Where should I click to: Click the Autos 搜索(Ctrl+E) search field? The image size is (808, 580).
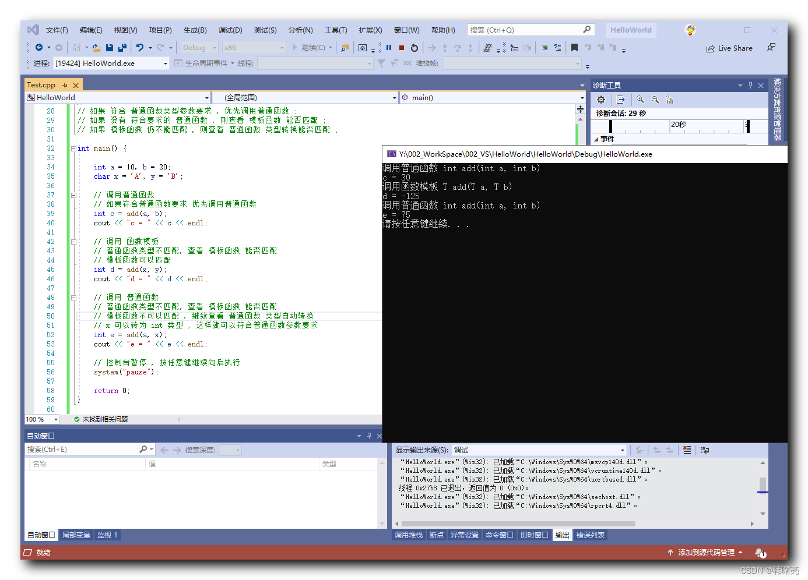[82, 450]
